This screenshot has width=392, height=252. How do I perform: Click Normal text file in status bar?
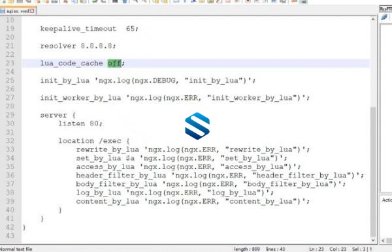point(16,249)
